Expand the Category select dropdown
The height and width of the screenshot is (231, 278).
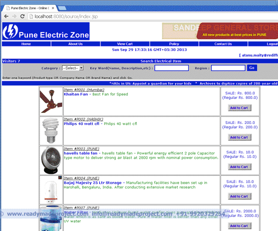(73, 68)
